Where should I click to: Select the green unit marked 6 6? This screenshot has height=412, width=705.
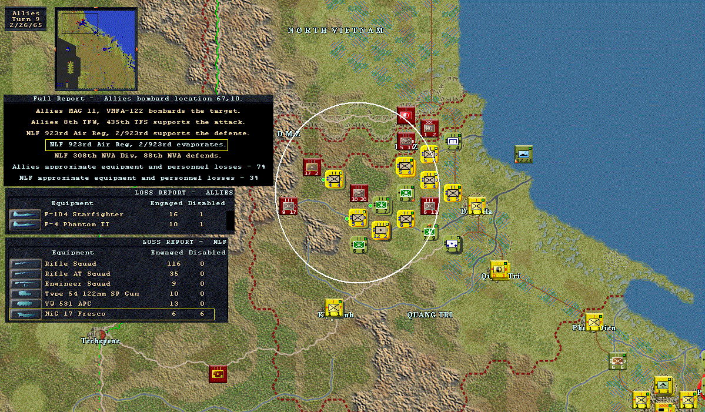[617, 361]
